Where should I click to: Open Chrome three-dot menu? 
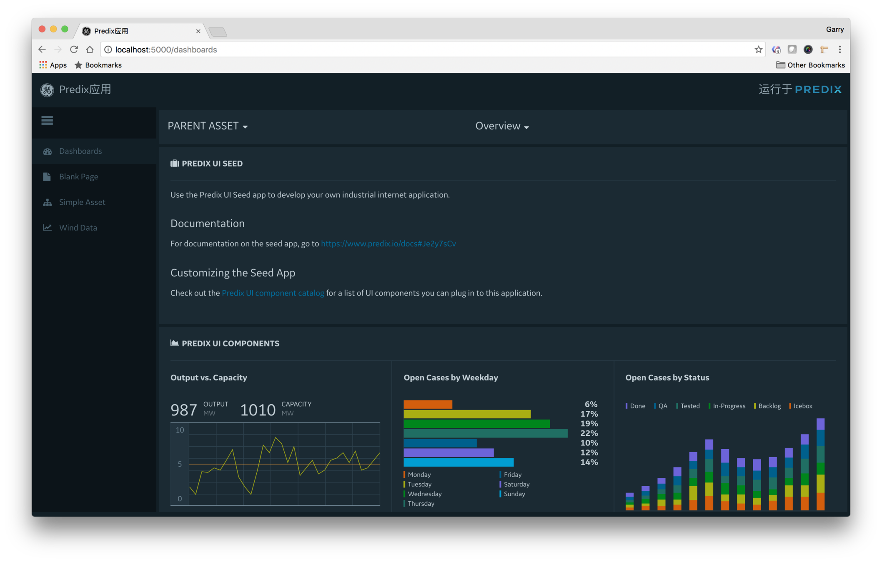840,50
